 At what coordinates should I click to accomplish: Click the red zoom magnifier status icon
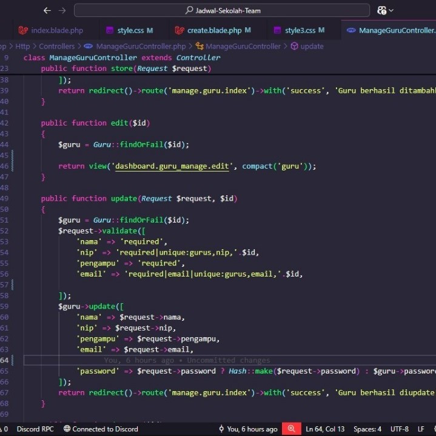[292, 429]
